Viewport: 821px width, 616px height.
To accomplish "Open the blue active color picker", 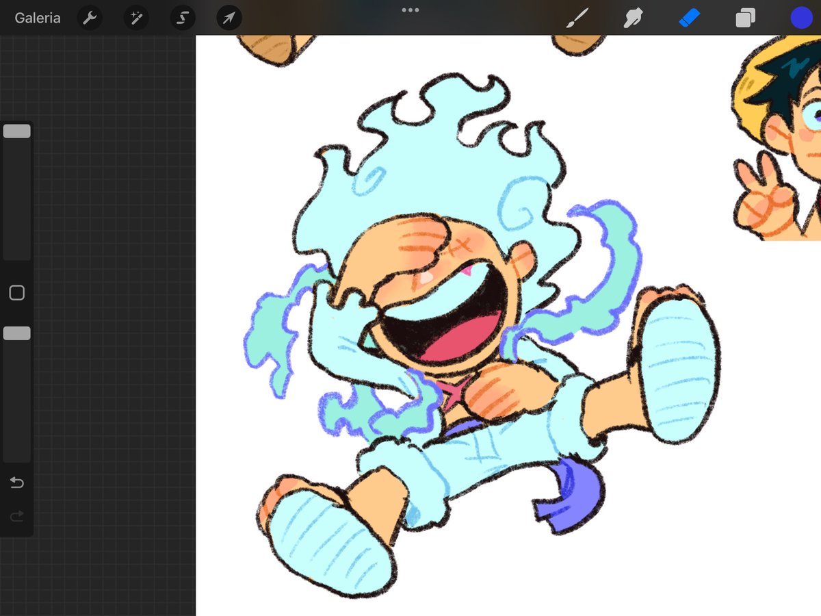I will pyautogui.click(x=801, y=18).
